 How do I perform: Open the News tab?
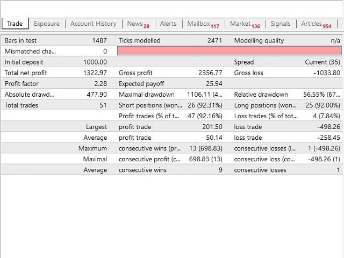point(138,24)
